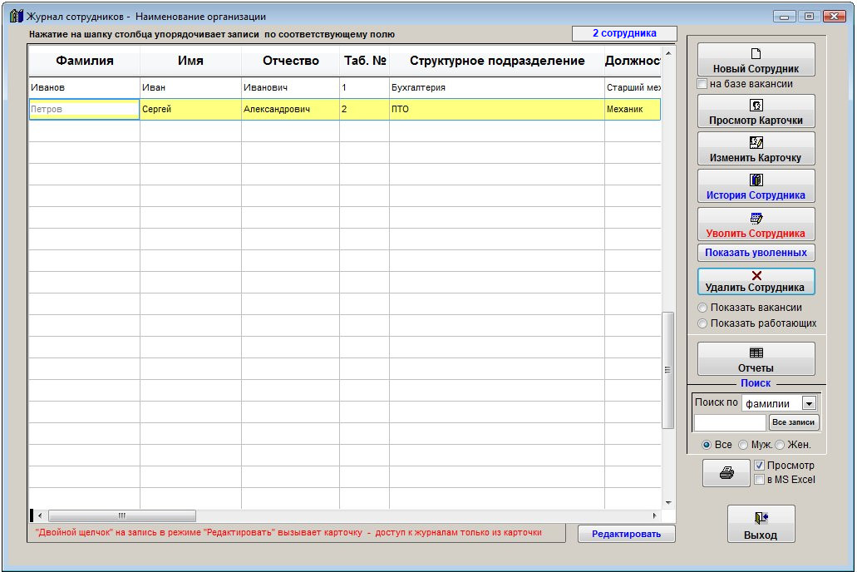Sort by the 'Фамилия' column header
The height and width of the screenshot is (572, 857).
click(x=85, y=61)
